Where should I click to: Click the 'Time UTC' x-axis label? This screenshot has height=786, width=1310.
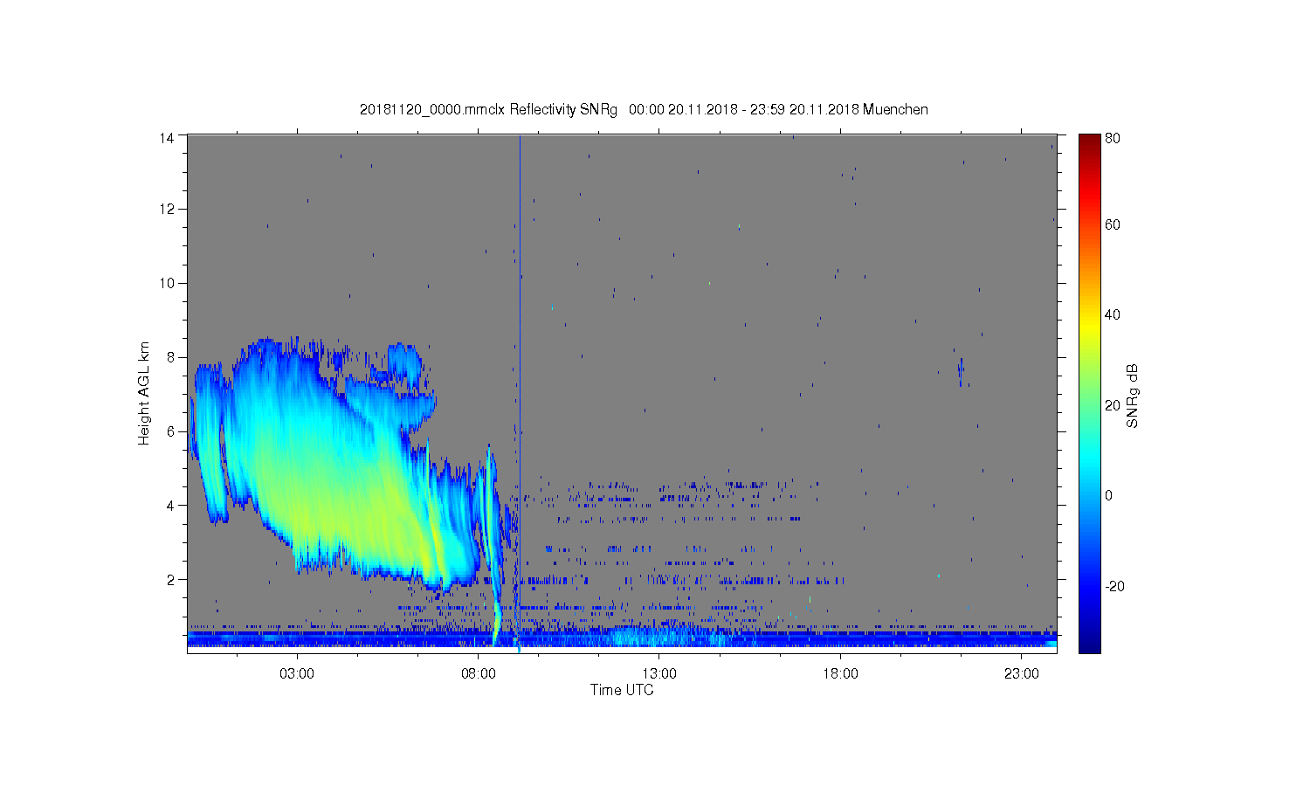[622, 690]
